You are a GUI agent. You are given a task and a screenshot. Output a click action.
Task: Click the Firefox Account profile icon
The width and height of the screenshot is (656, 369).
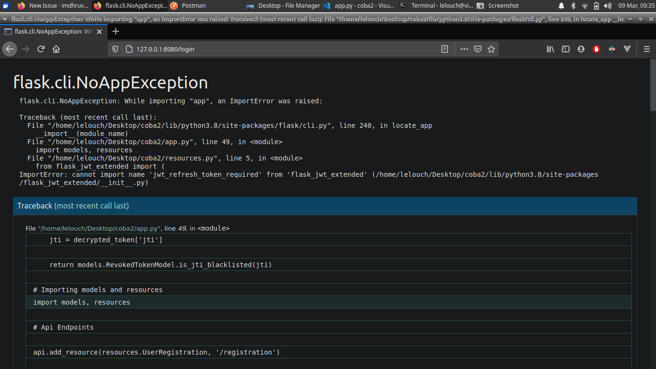[x=581, y=49]
